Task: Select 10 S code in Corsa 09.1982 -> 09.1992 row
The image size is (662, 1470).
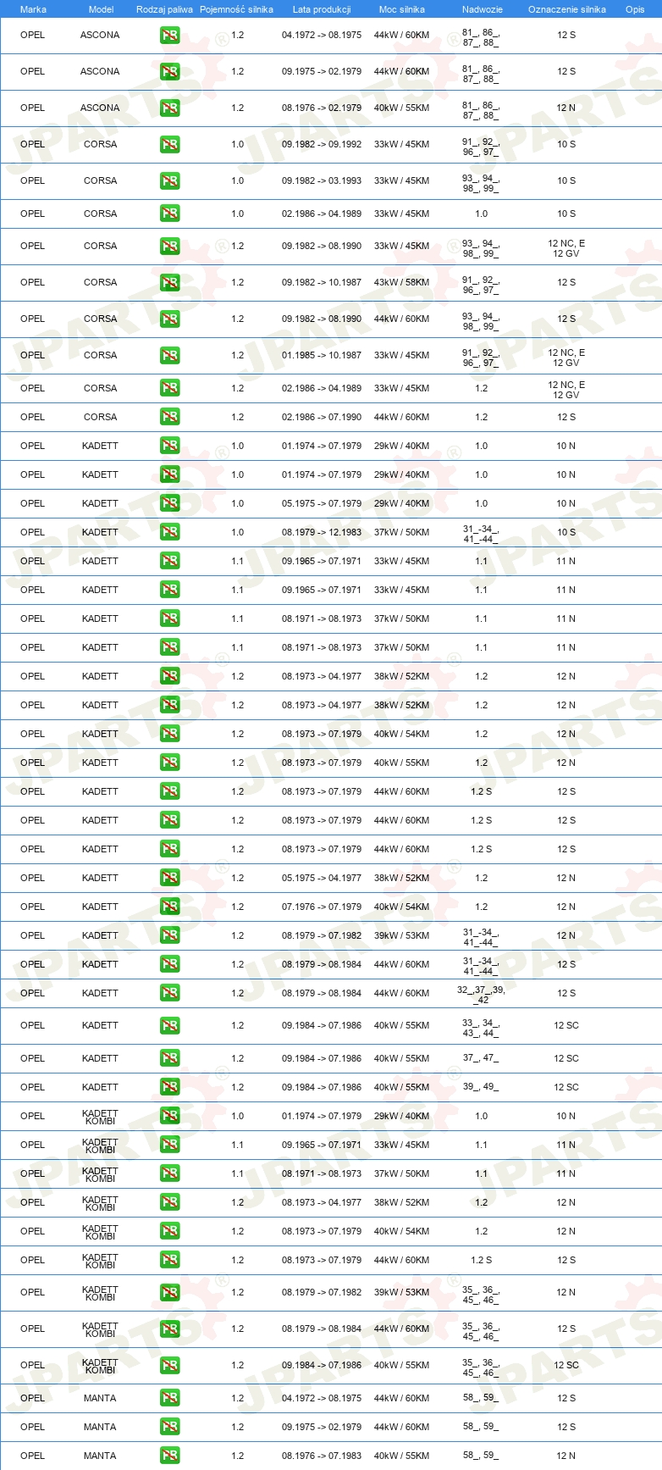Action: (x=566, y=145)
